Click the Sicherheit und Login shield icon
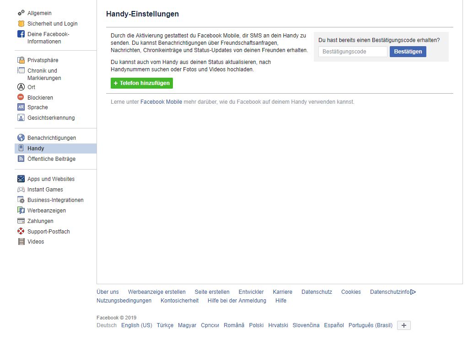 (x=21, y=24)
